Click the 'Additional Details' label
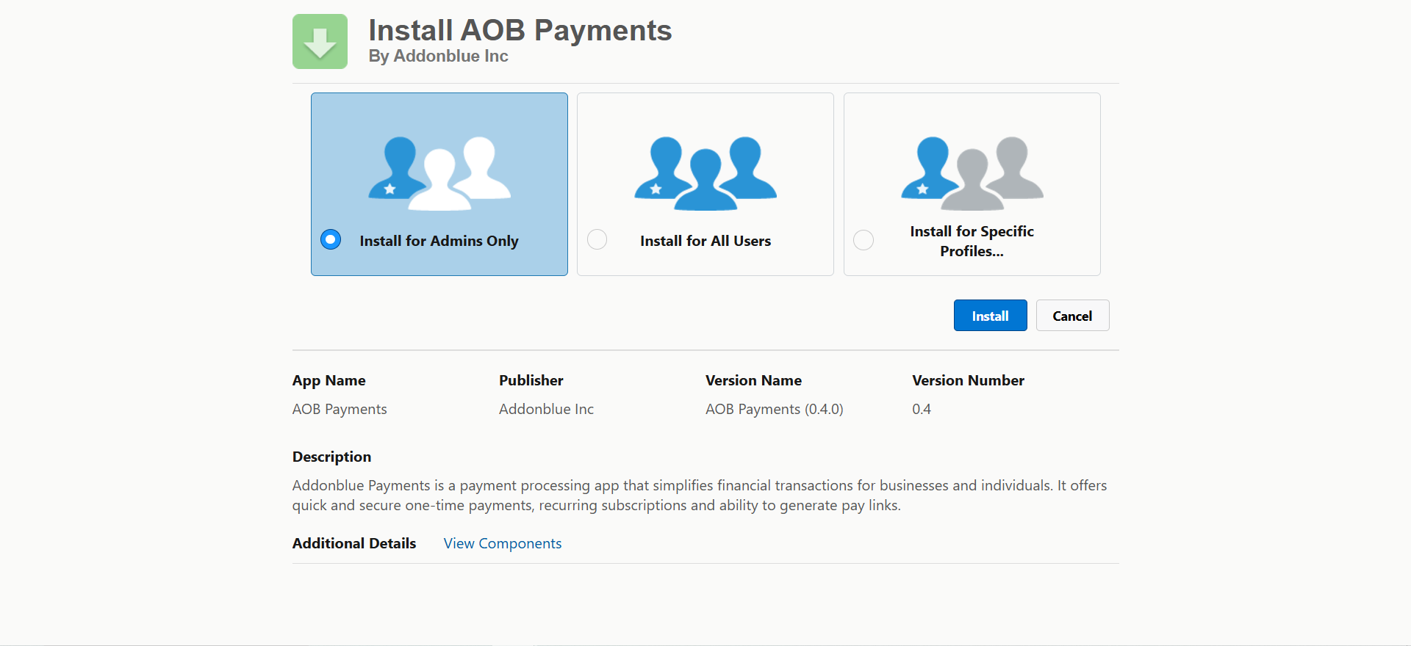 354,543
